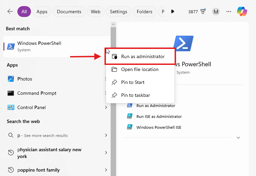Switch to the Documents filter tab
Image resolution: width=256 pixels, height=176 pixels.
[69, 12]
